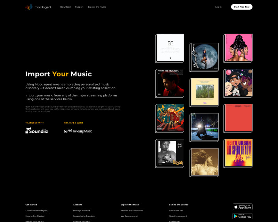Open Articles and Interviews footer link
This screenshot has width=278, height=222.
coord(132,211)
